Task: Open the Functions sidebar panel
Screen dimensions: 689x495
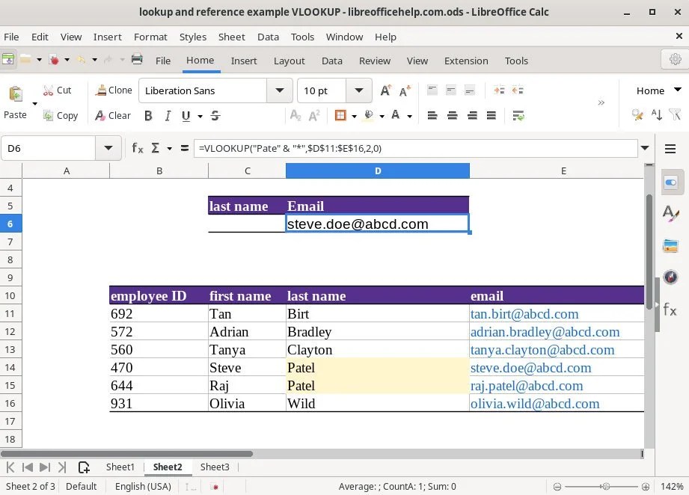Action: pos(670,310)
